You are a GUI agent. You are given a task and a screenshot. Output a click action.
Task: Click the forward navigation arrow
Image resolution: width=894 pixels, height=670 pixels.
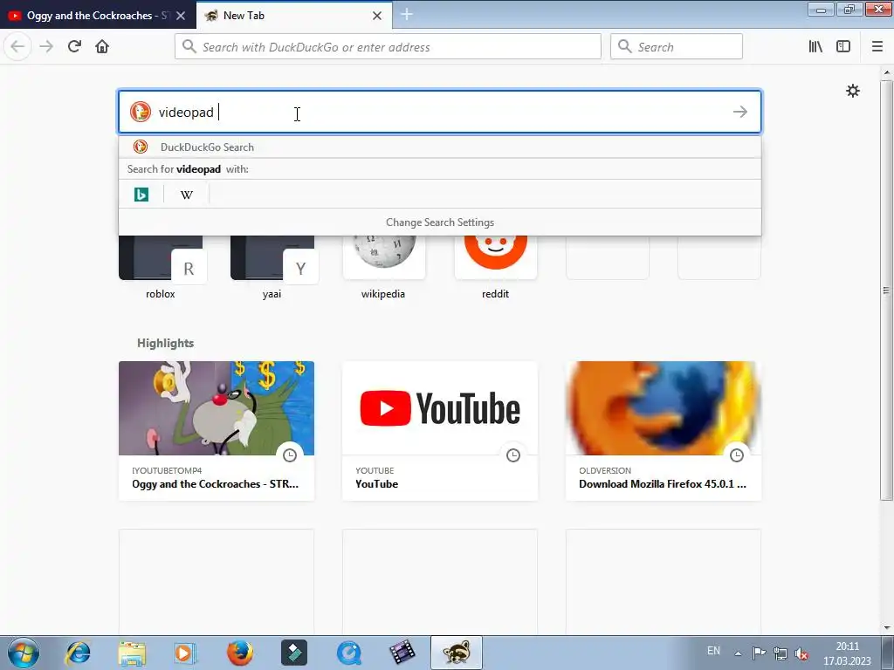(x=46, y=46)
